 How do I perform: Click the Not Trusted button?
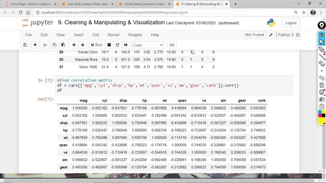[x=255, y=35]
